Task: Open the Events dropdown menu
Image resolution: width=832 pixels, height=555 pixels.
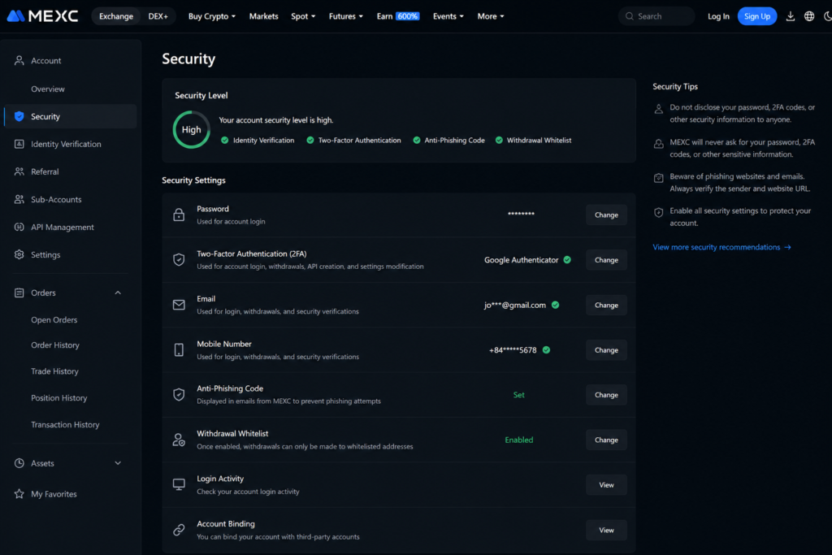Action: [448, 16]
